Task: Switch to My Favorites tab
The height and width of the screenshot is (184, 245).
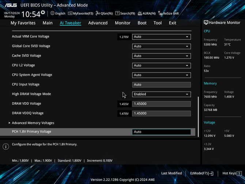Action: click(x=23, y=23)
